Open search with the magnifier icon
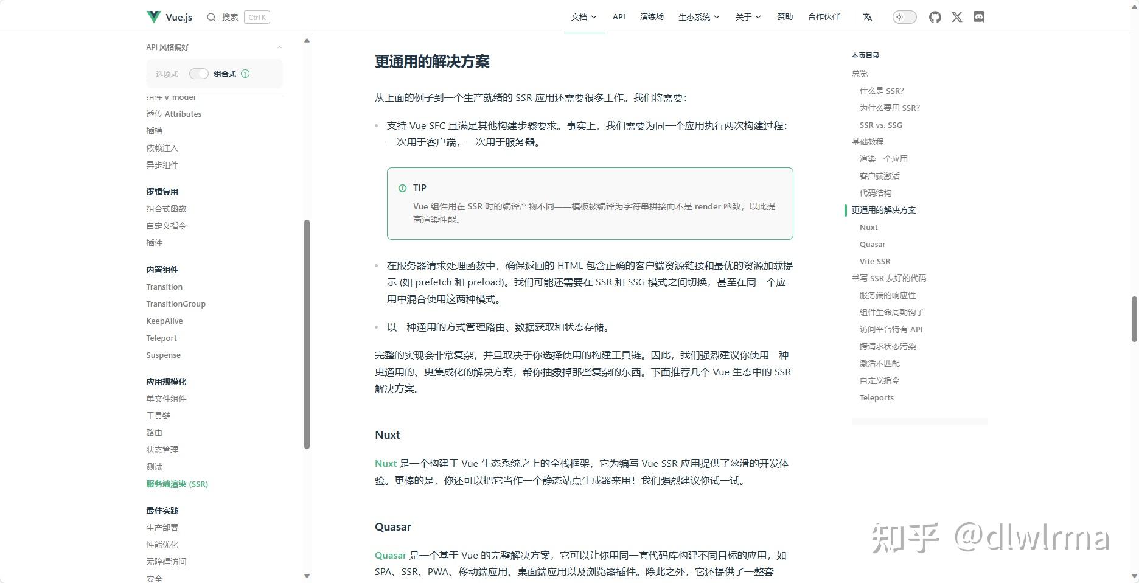This screenshot has height=583, width=1139. pos(211,17)
